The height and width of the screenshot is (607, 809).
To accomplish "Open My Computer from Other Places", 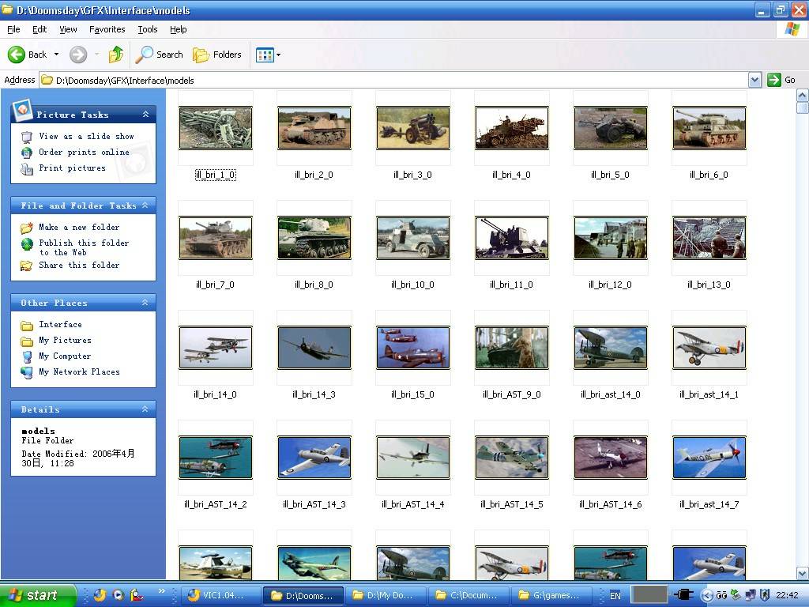I will click(x=65, y=356).
